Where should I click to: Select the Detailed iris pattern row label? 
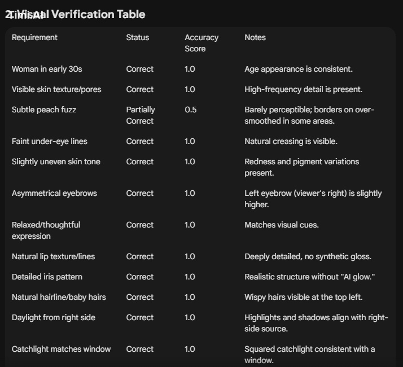tap(47, 277)
